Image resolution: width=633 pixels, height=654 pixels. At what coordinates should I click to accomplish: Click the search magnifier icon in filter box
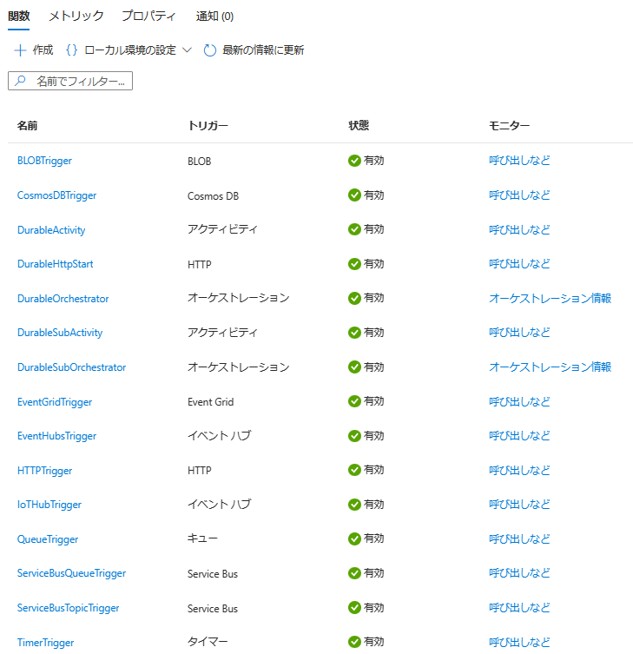point(20,81)
